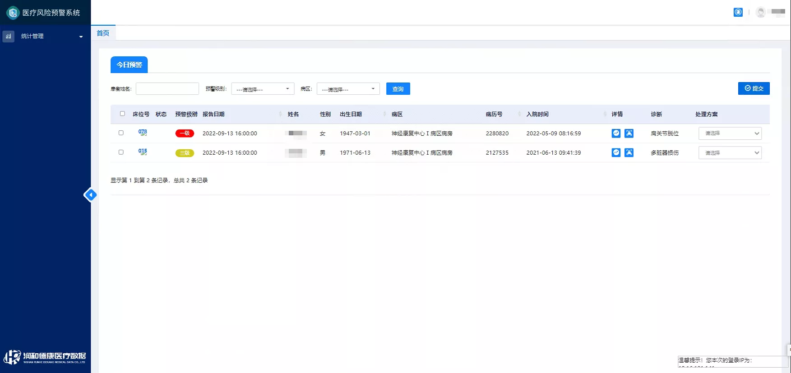The width and height of the screenshot is (791, 373).
Task: Click the record count text 显示第 1 到第 2 条记录
Action: [x=139, y=180]
